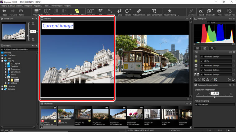Select the Nikon folder in tree
Viewport: 236px width, 132px height.
click(x=16, y=80)
